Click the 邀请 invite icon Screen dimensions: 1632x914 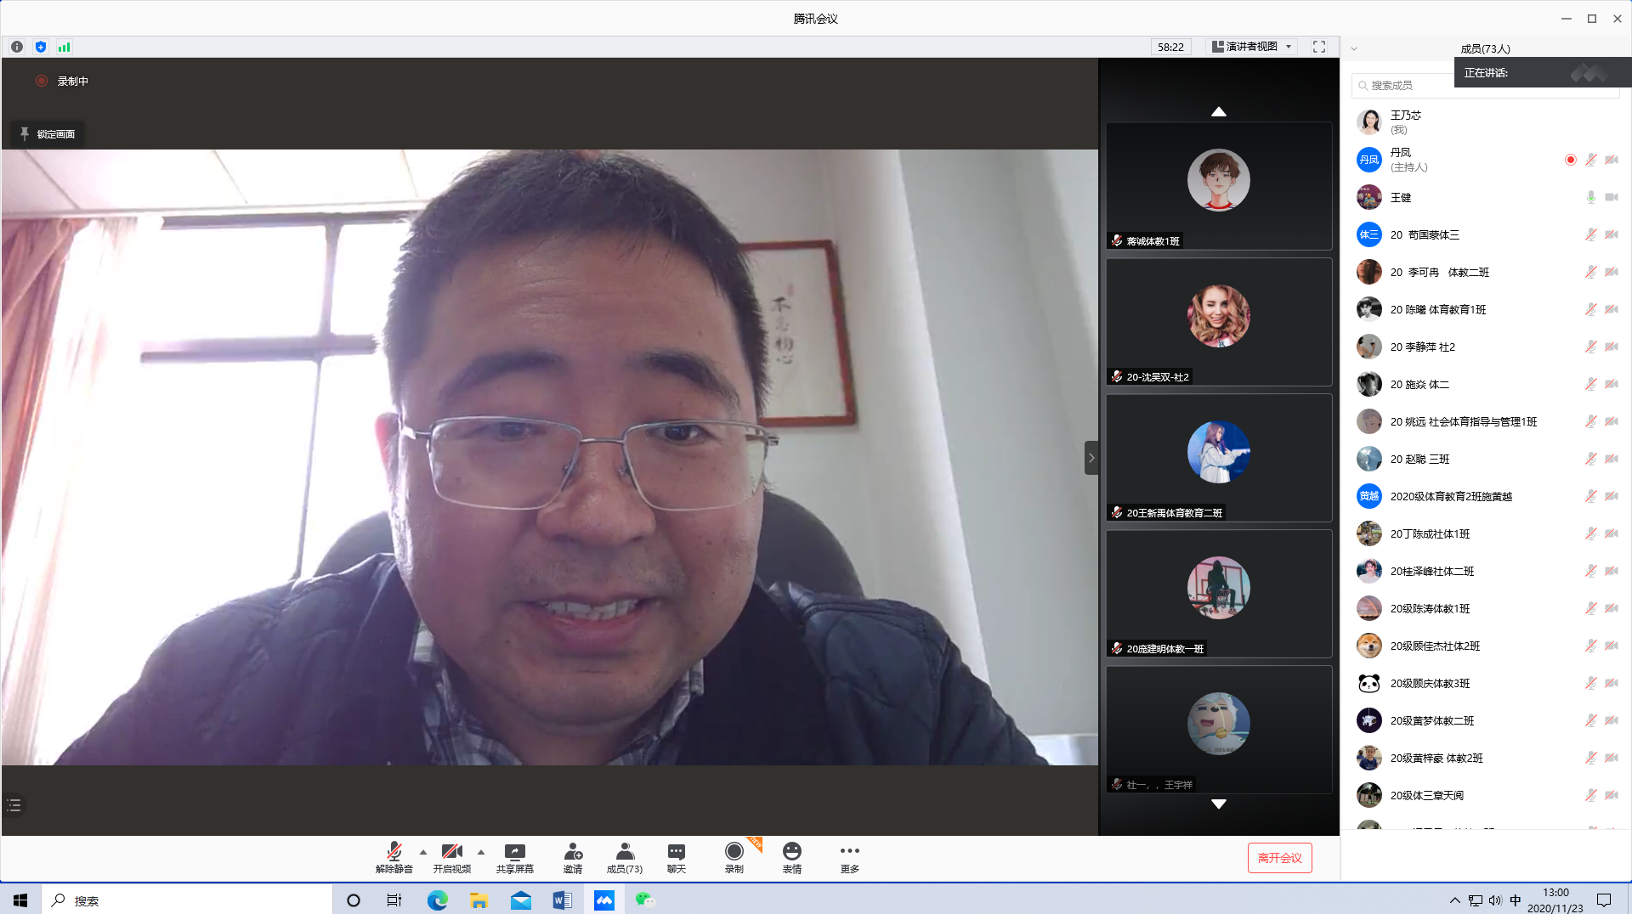[x=573, y=857]
